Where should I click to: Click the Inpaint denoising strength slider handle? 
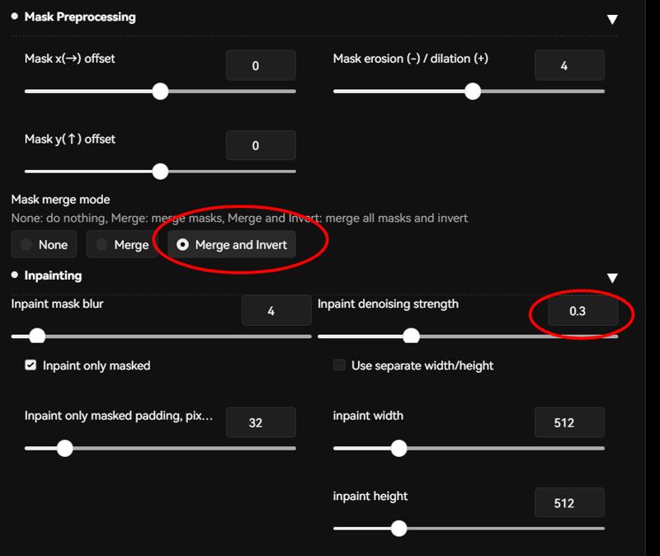coord(411,337)
